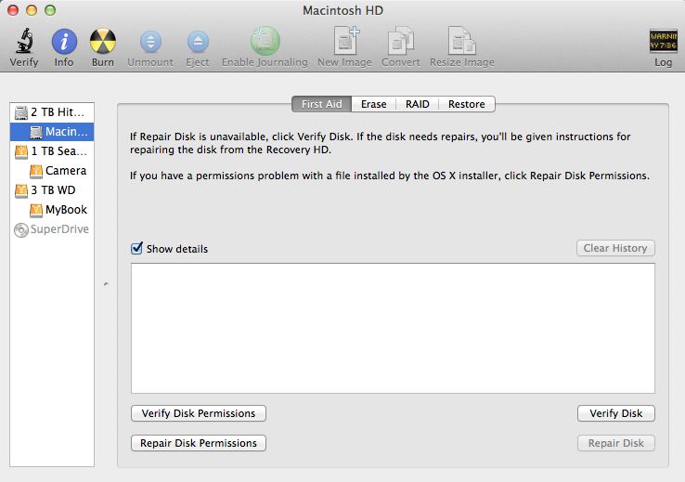Click the Eject toolbar icon

click(198, 42)
